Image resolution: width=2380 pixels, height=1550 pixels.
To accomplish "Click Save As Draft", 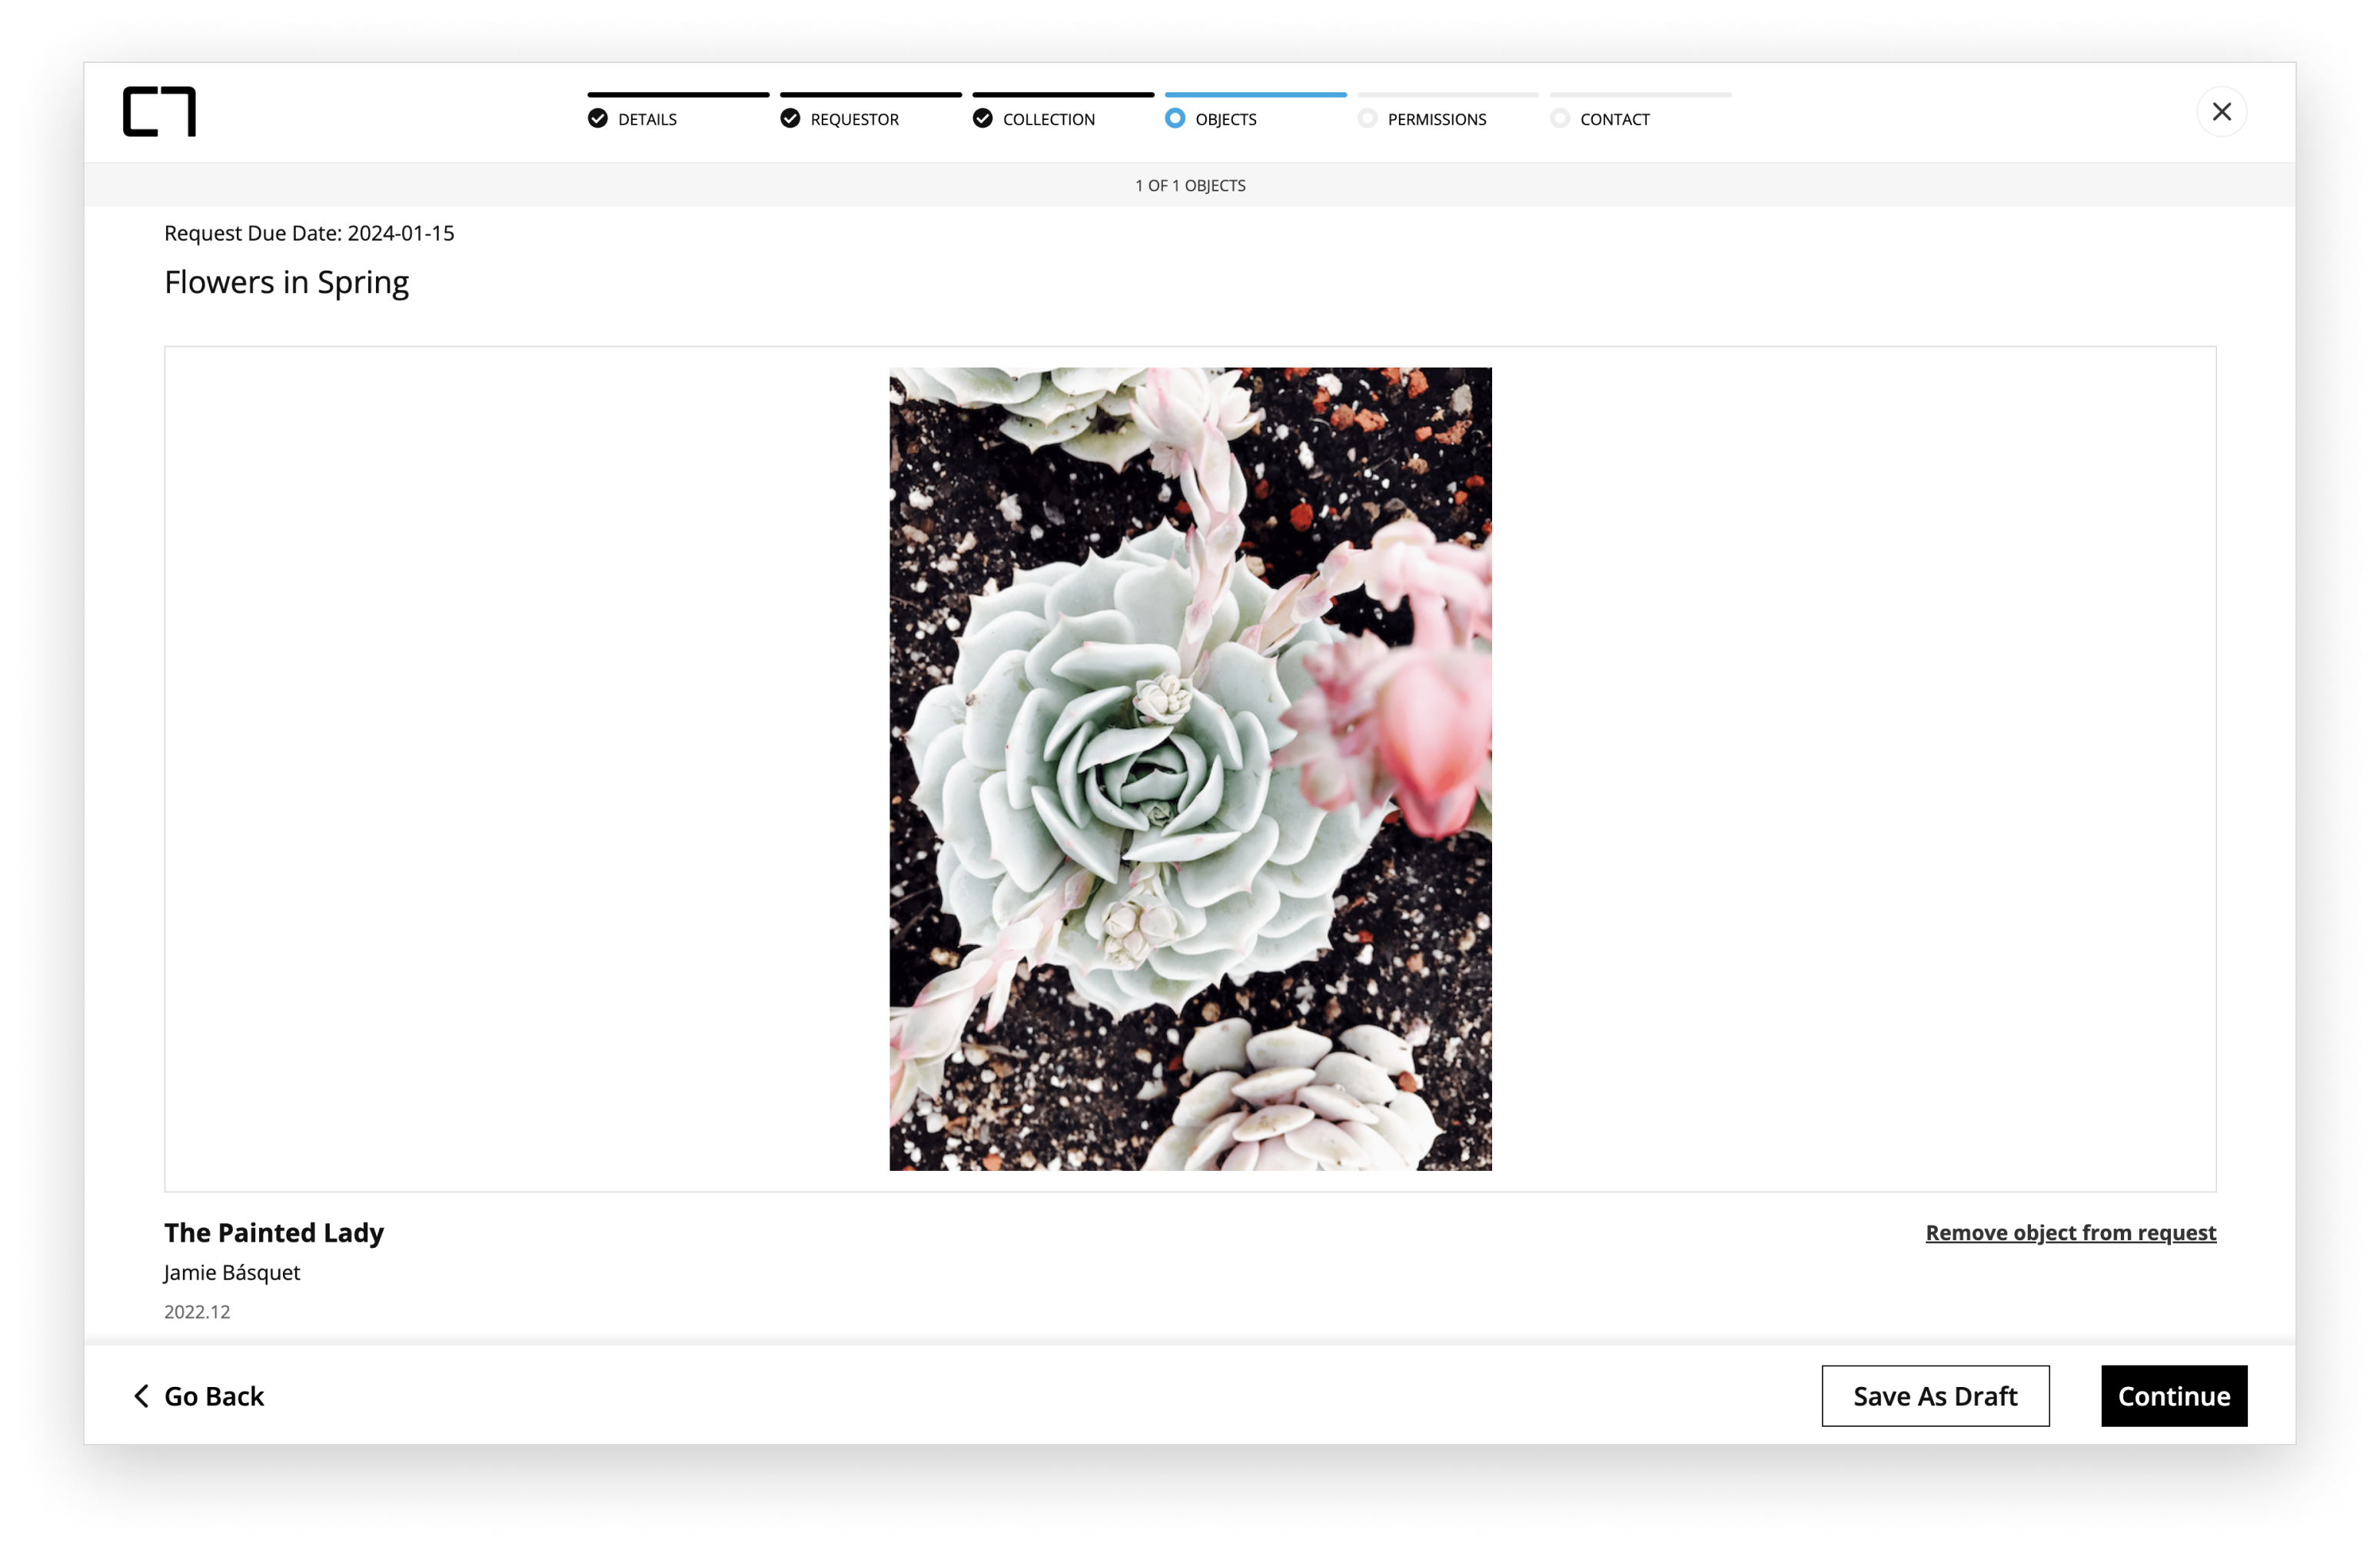I will click(1934, 1396).
